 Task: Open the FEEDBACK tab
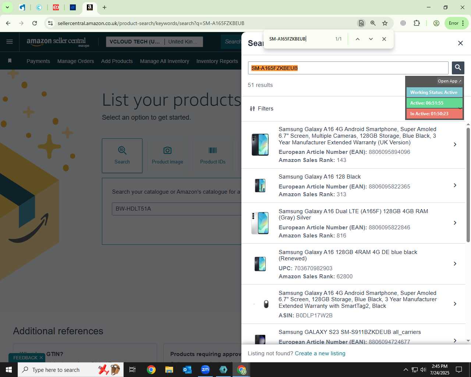25,357
